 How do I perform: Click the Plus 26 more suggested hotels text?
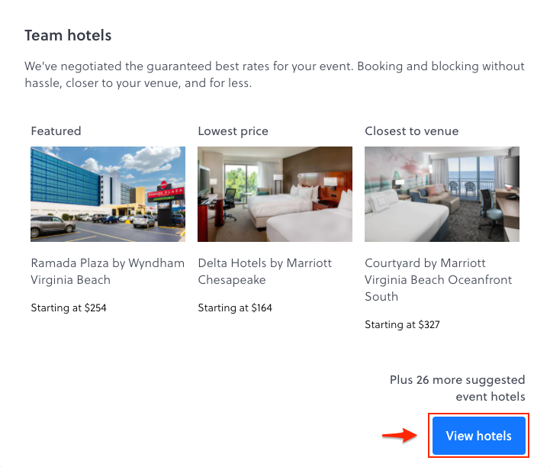(x=457, y=388)
